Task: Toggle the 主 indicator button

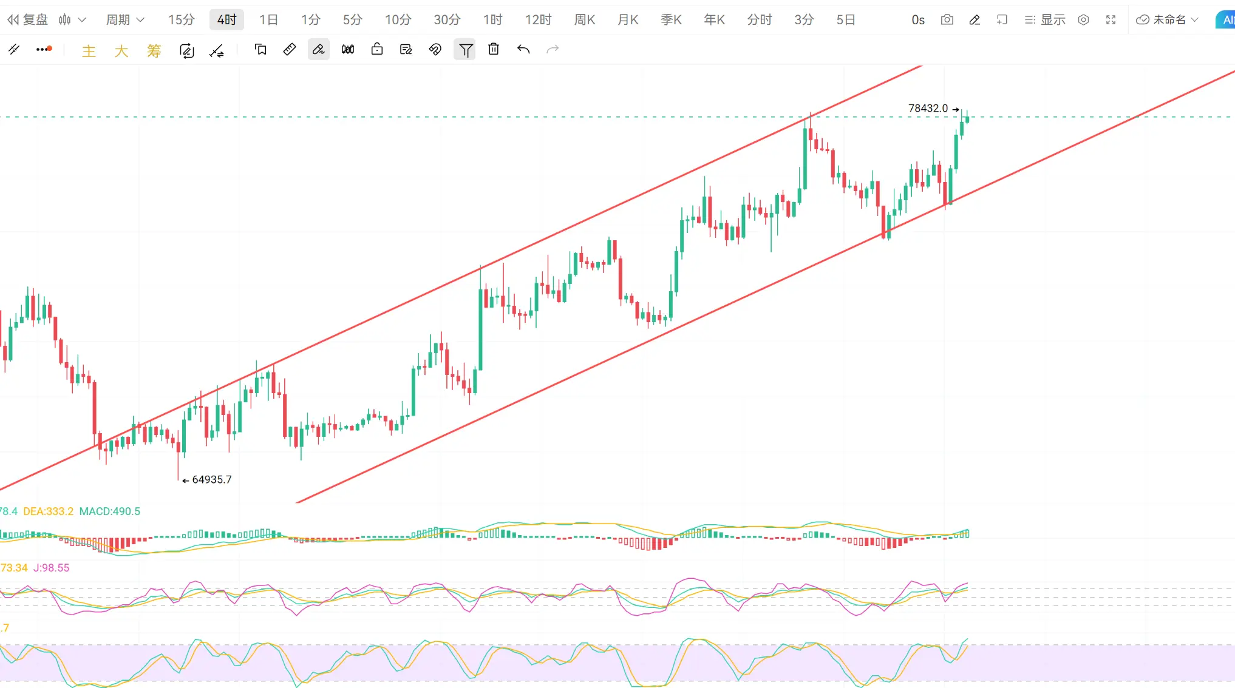Action: coord(89,51)
